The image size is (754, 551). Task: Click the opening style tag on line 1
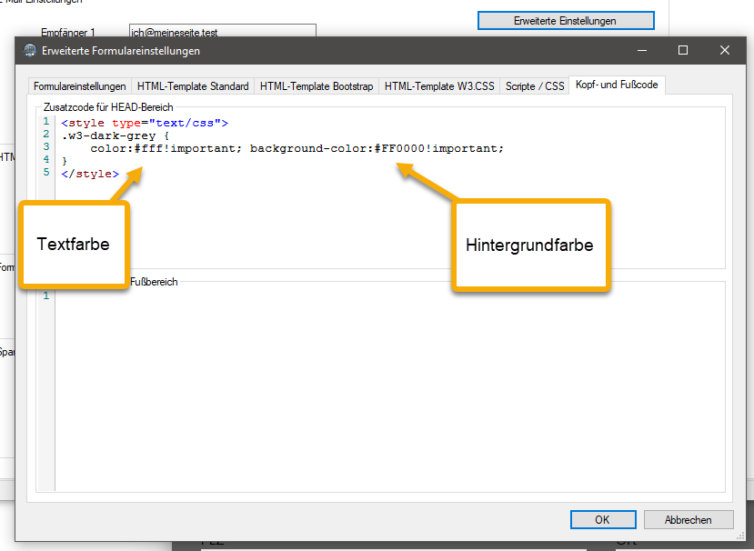[x=82, y=122]
